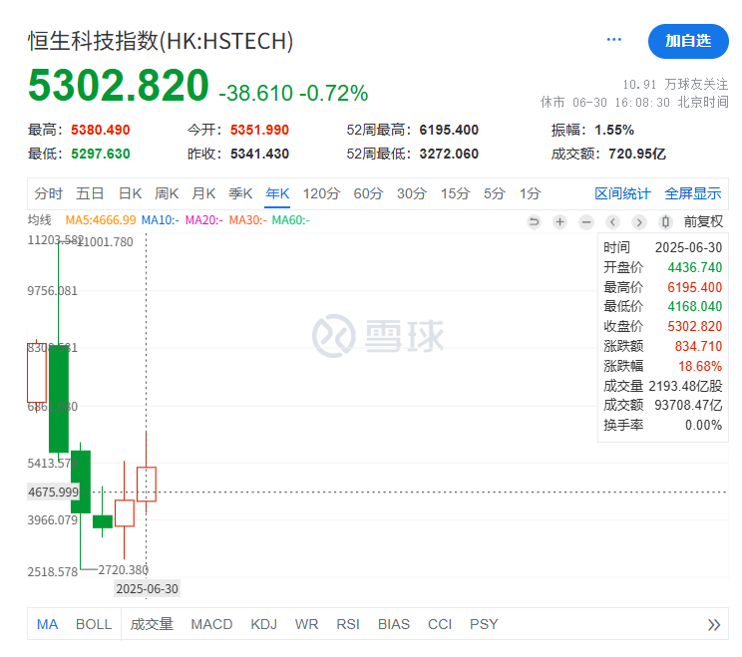Move chart right with the forward chevron
This screenshot has width=742, height=657.
639,221
